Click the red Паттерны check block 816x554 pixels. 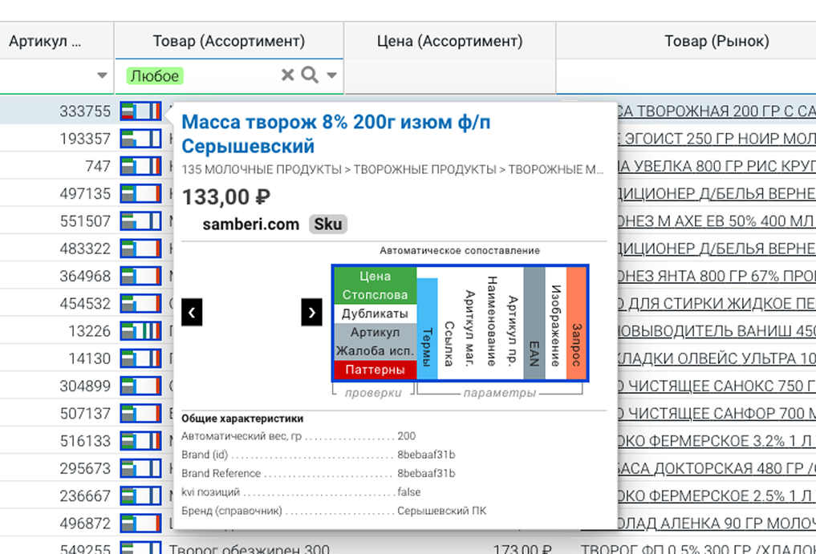(375, 370)
